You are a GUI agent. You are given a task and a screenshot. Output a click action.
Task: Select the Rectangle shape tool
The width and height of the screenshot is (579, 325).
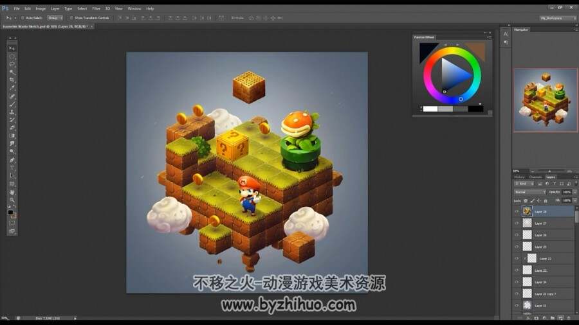pos(12,184)
